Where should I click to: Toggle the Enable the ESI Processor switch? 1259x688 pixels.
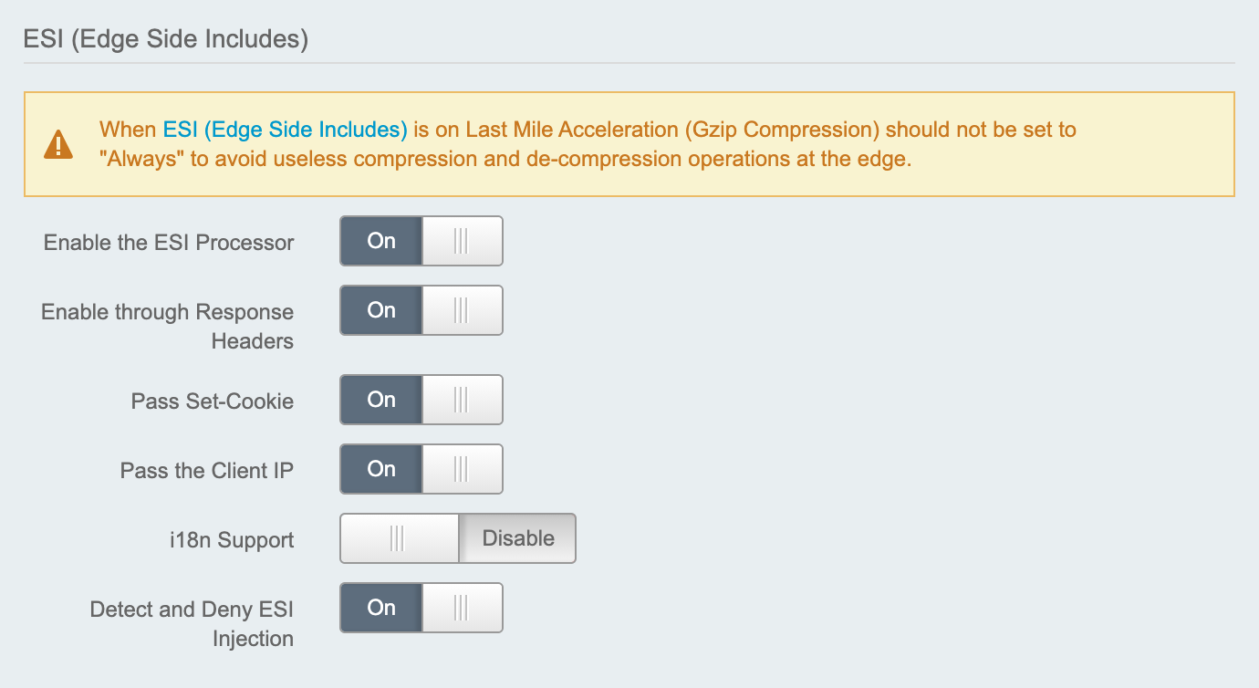[421, 241]
